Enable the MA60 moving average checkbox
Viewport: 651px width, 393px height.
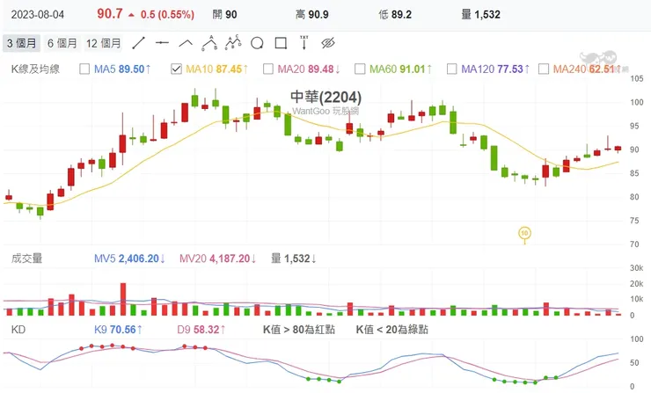[x=360, y=69]
